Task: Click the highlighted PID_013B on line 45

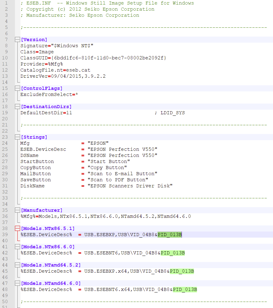Action: coord(182,271)
